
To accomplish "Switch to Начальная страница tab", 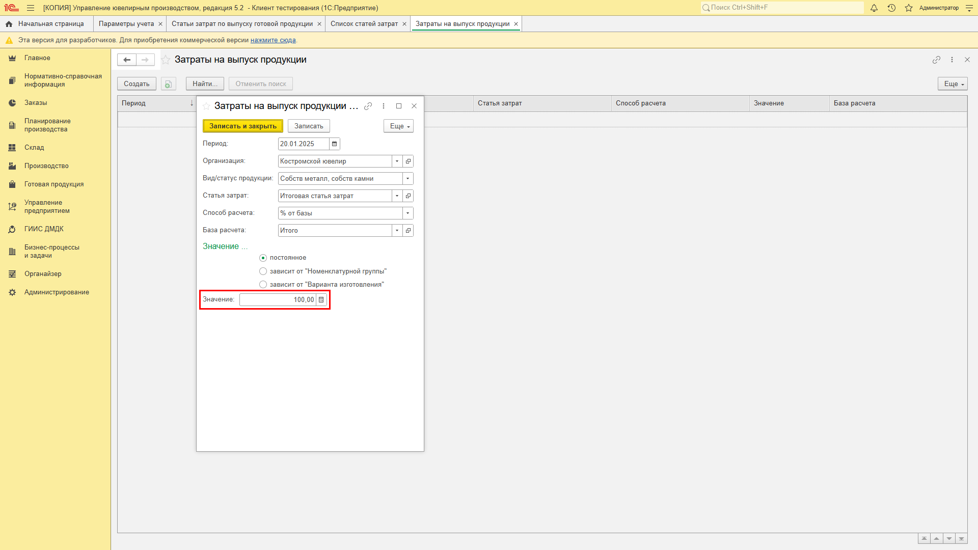I will click(x=47, y=24).
